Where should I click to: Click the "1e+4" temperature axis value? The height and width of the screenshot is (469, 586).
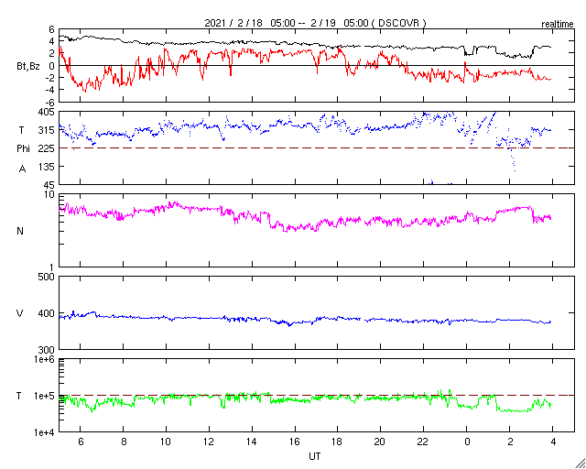point(44,432)
